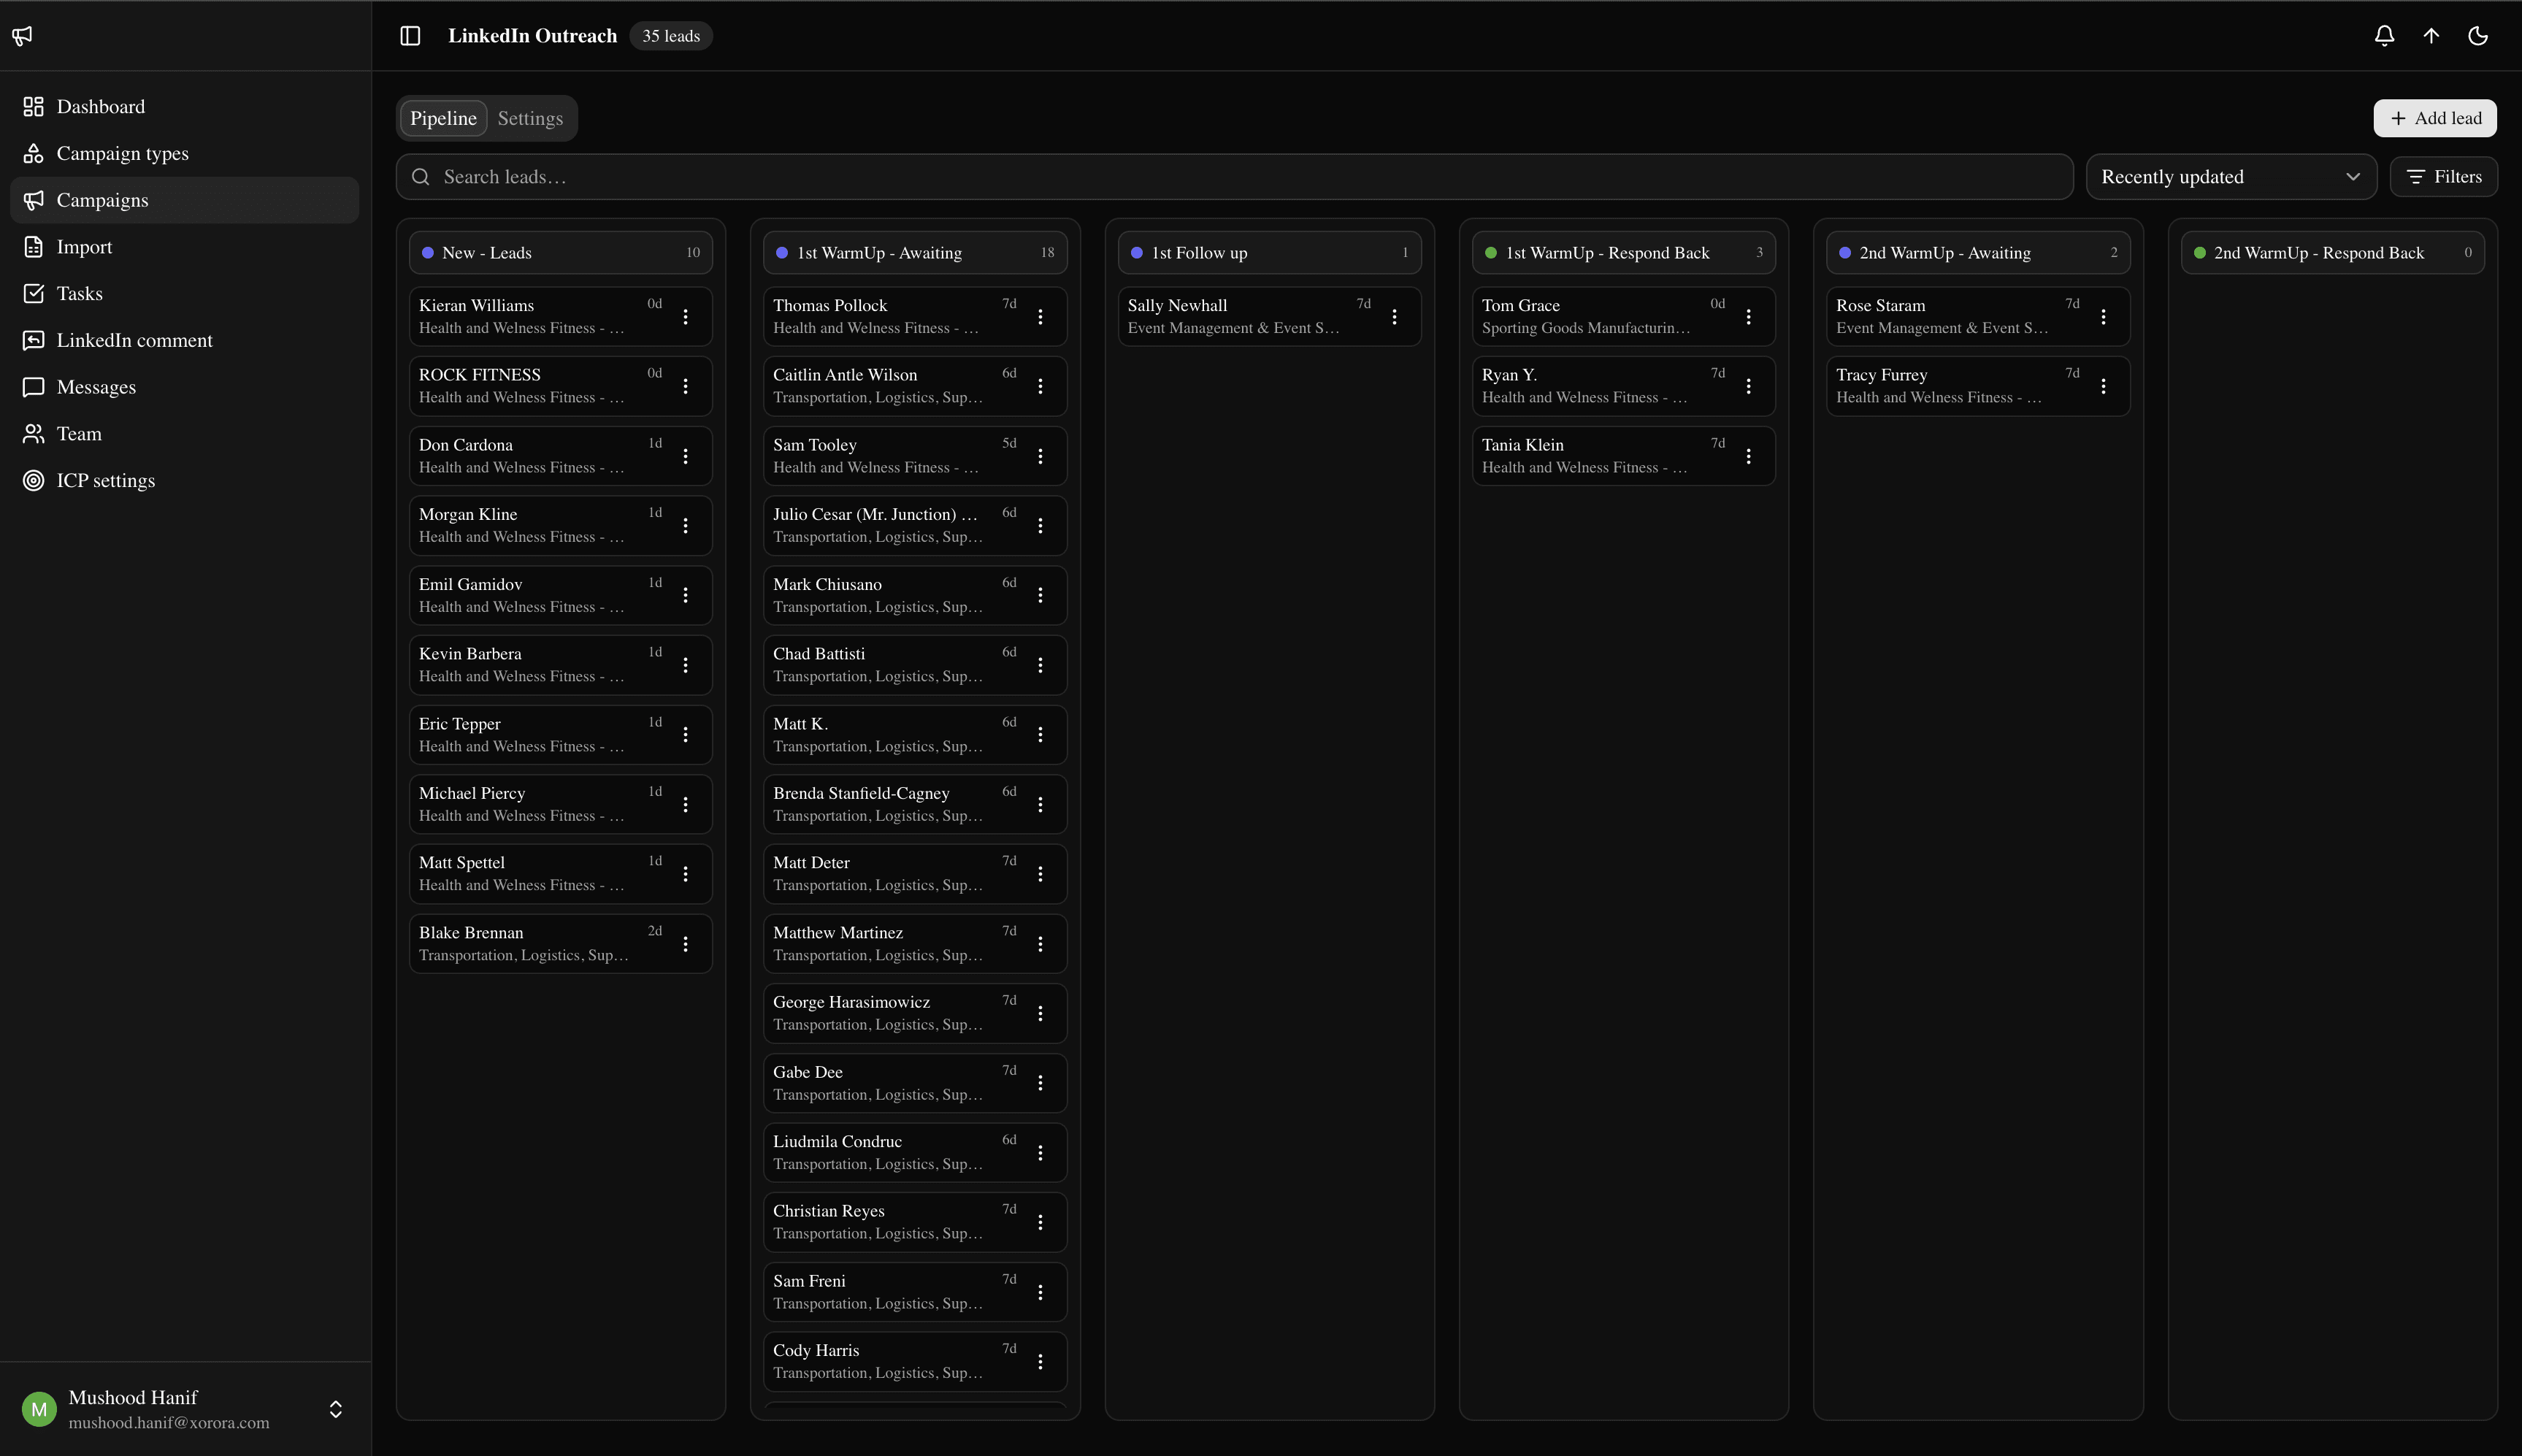
Task: Click the 1st Follow up column header
Action: tap(1269, 253)
